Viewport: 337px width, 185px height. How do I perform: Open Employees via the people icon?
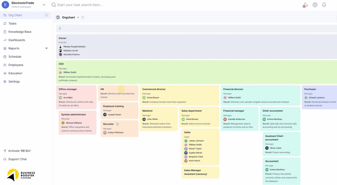pyautogui.click(x=5, y=65)
